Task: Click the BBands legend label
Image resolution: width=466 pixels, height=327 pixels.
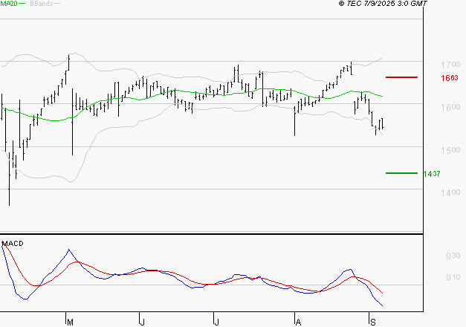Action: 42,4
